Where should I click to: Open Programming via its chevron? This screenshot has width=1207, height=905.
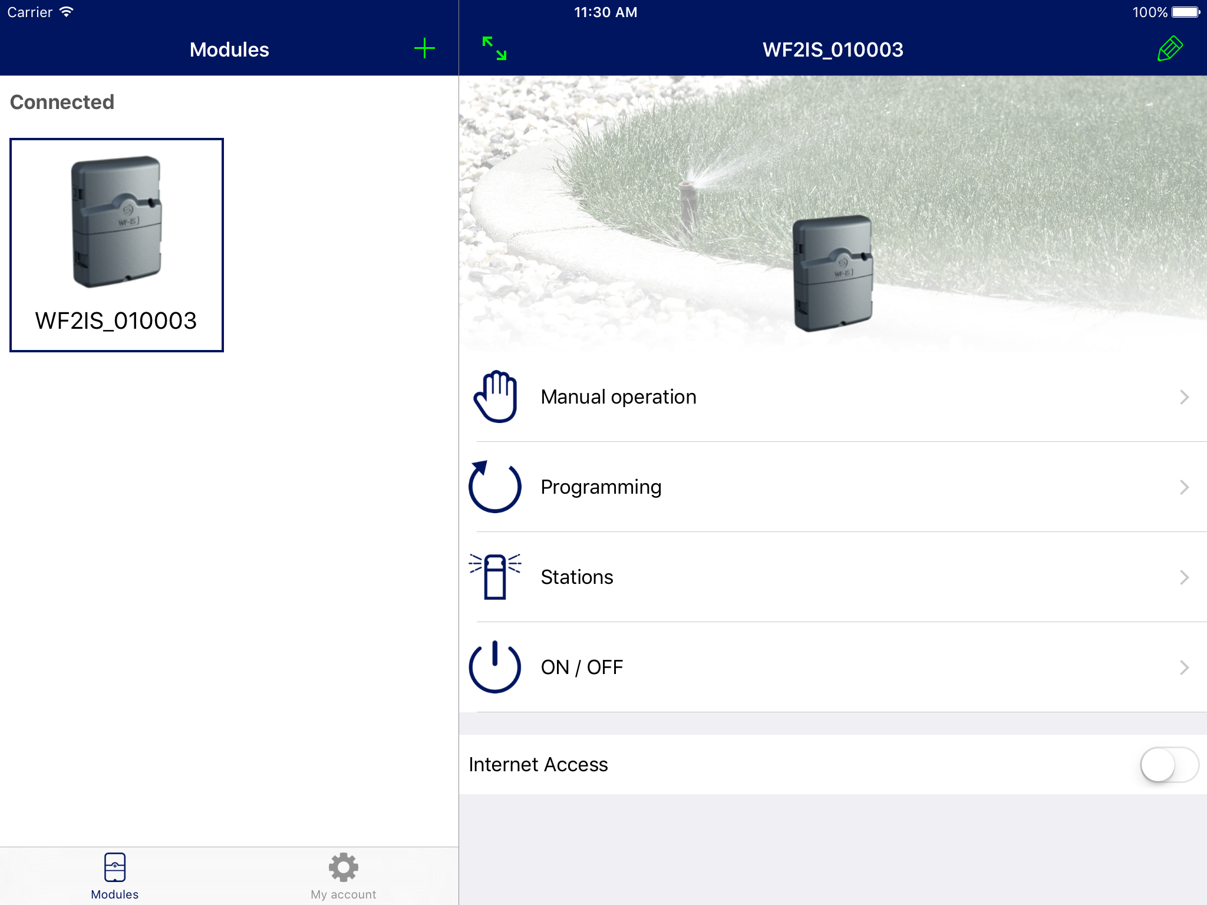1184,487
